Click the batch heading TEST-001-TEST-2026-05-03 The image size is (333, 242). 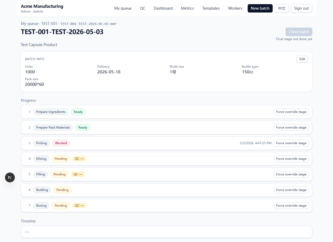coord(62,32)
